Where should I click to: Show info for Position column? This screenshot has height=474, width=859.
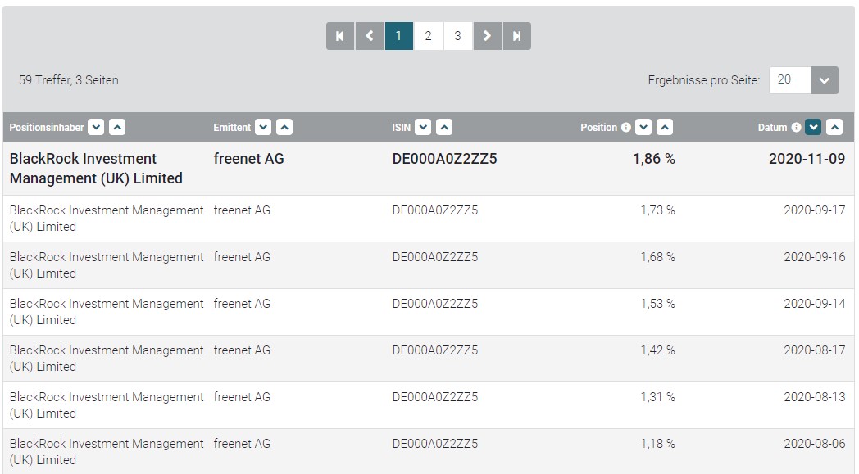[x=626, y=128]
